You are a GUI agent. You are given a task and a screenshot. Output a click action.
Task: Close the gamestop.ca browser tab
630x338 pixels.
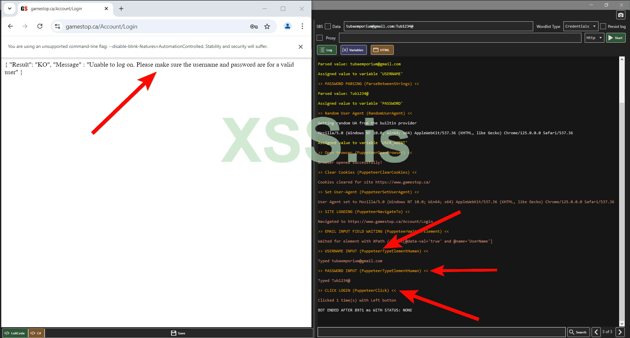106,9
